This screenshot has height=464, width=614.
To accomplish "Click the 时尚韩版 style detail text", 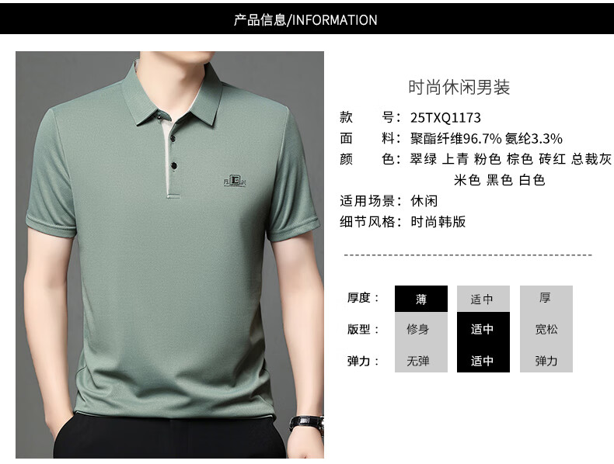I will click(x=438, y=222).
